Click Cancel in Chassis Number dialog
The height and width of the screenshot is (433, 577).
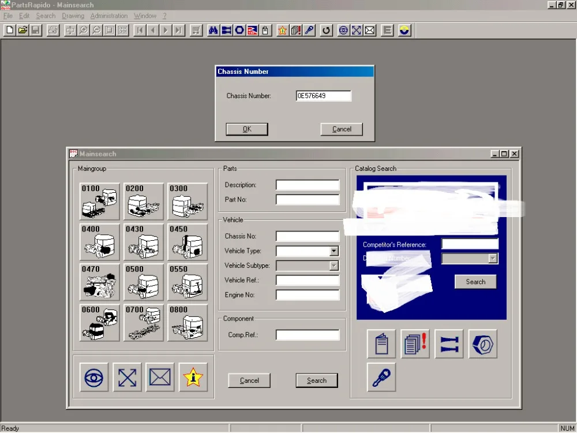coord(342,129)
